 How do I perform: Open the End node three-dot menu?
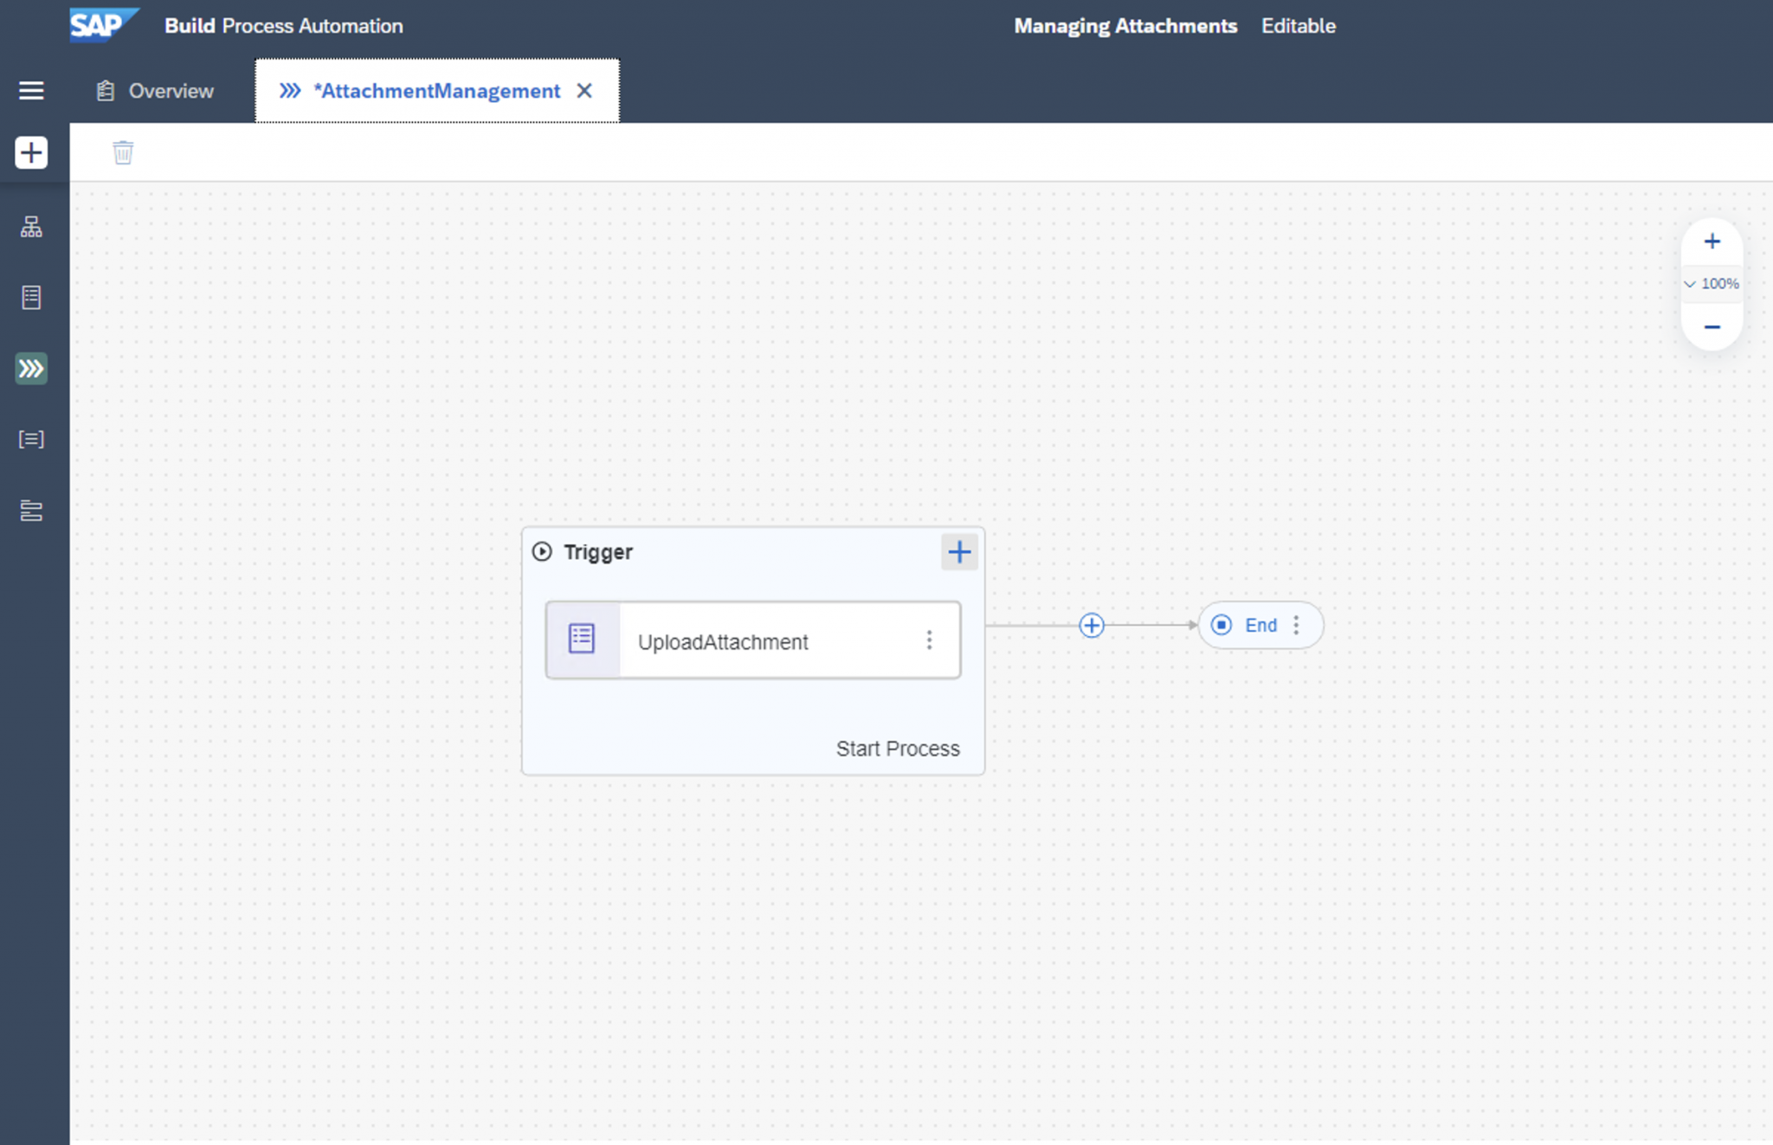coord(1296,624)
